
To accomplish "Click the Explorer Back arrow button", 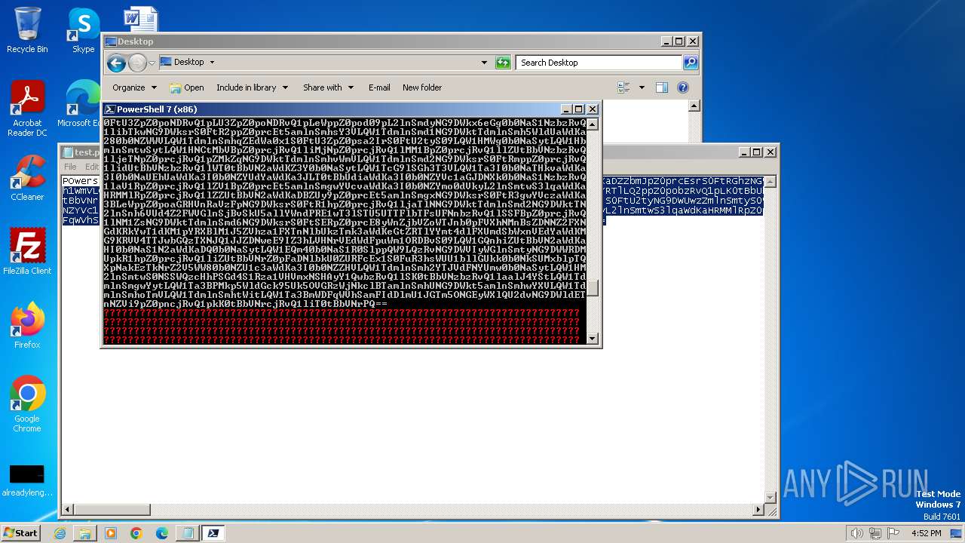I will 116,63.
